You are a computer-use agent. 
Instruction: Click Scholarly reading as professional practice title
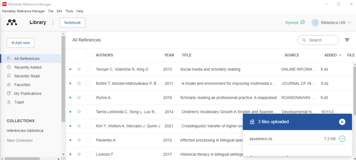[x=228, y=98]
